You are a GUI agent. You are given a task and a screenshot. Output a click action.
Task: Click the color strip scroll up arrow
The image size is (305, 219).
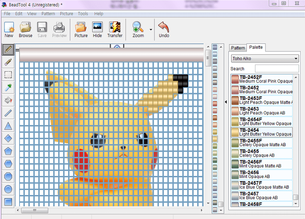[221, 47]
